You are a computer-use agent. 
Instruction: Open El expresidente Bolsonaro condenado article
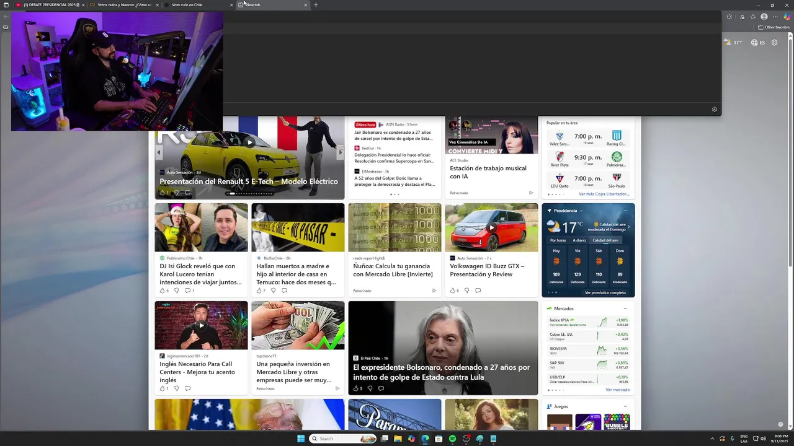click(441, 372)
